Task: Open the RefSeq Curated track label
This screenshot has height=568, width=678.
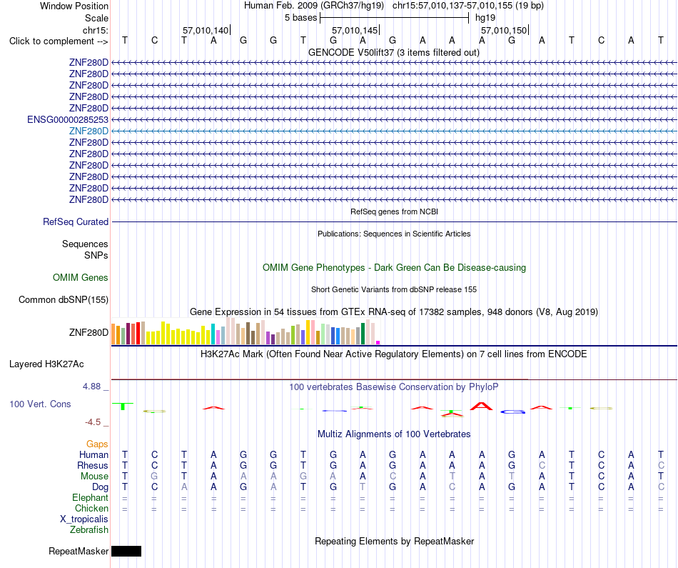Action: (x=76, y=221)
